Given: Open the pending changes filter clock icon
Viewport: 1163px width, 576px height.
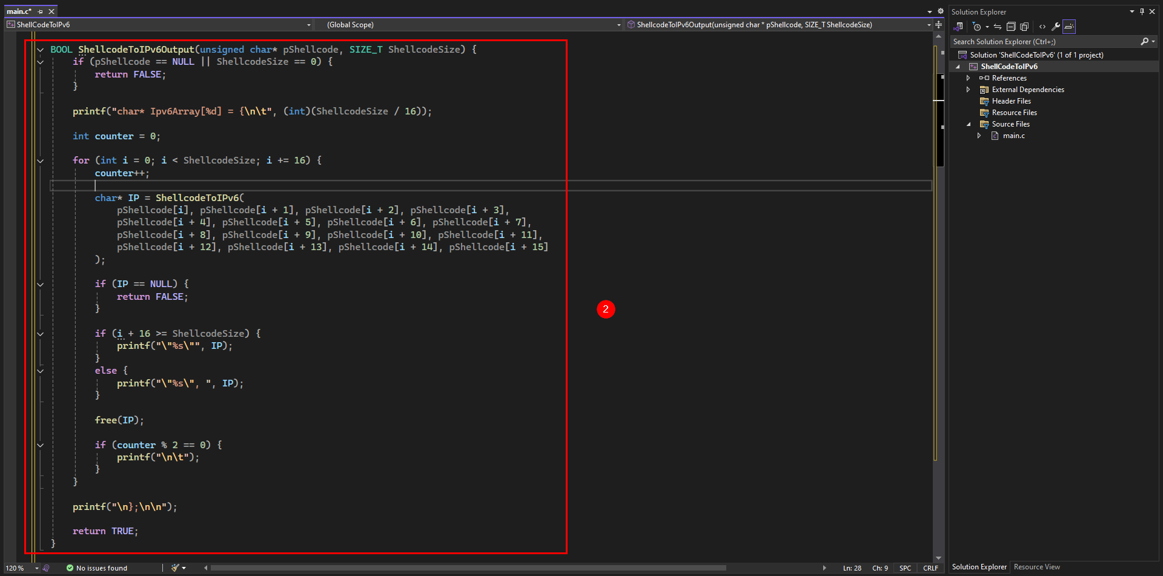Looking at the screenshot, I should coord(976,27).
